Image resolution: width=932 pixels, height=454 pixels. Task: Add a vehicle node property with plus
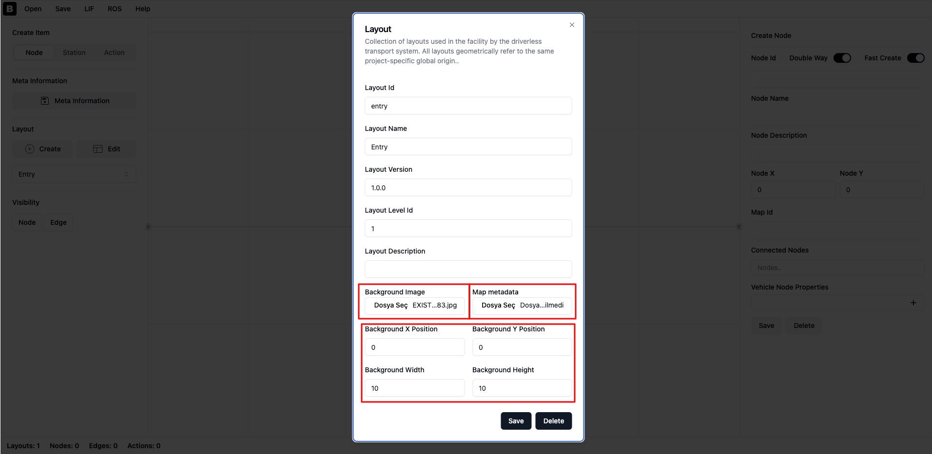coord(913,303)
